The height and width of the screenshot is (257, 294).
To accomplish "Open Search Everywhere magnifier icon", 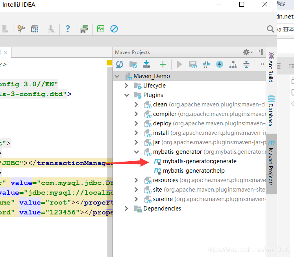I will 270,29.
